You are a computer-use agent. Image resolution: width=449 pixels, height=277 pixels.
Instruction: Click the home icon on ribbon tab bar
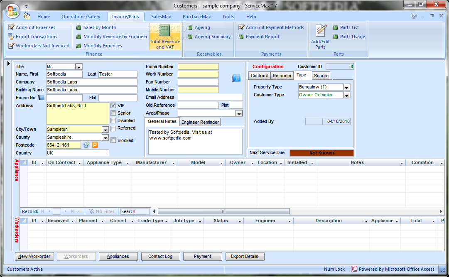click(27, 15)
